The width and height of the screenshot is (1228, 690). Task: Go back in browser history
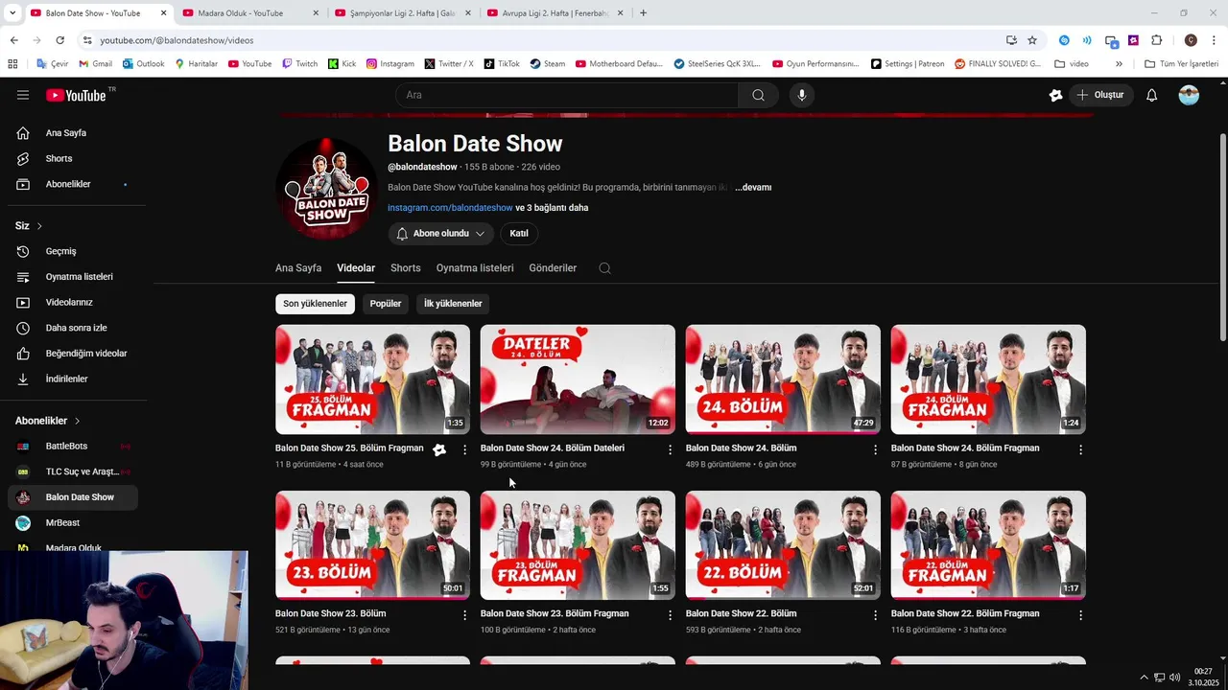click(13, 40)
